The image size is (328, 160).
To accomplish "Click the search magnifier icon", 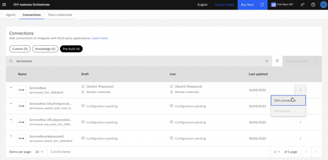I will (11, 61).
